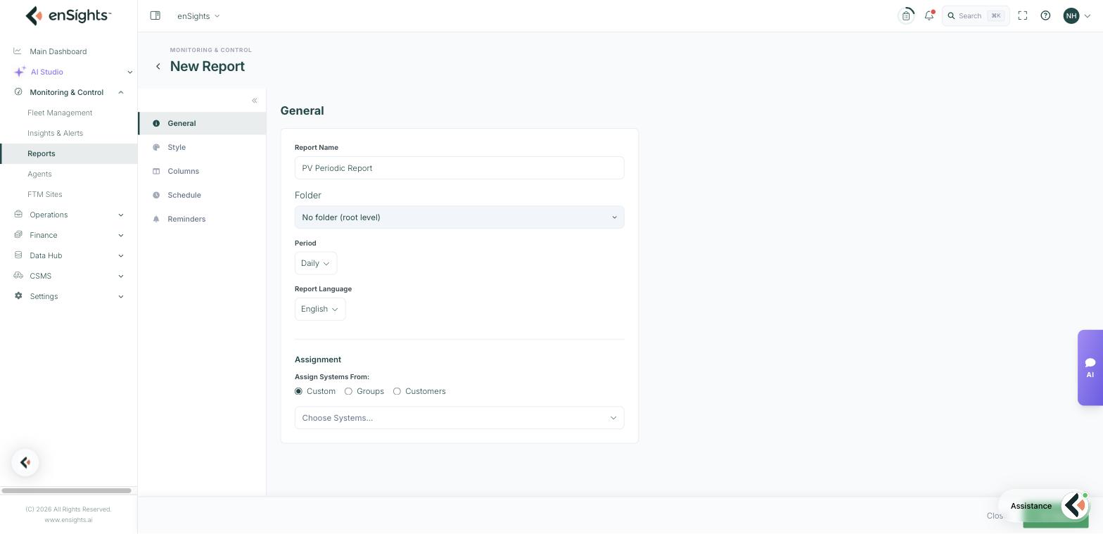Viewport: 1103px width, 534px height.
Task: Open the clipboard tasks icon in header
Action: pyautogui.click(x=906, y=15)
